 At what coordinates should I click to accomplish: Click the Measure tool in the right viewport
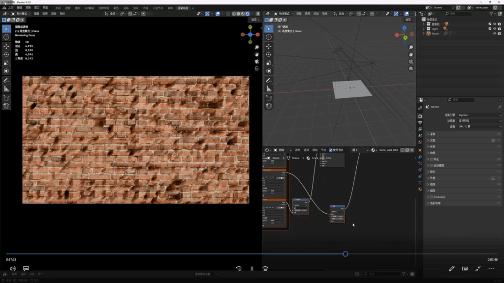(268, 88)
